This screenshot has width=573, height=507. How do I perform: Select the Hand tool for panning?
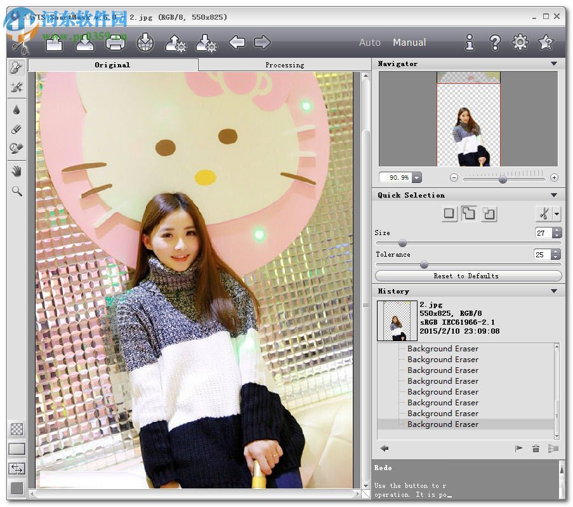pyautogui.click(x=16, y=171)
